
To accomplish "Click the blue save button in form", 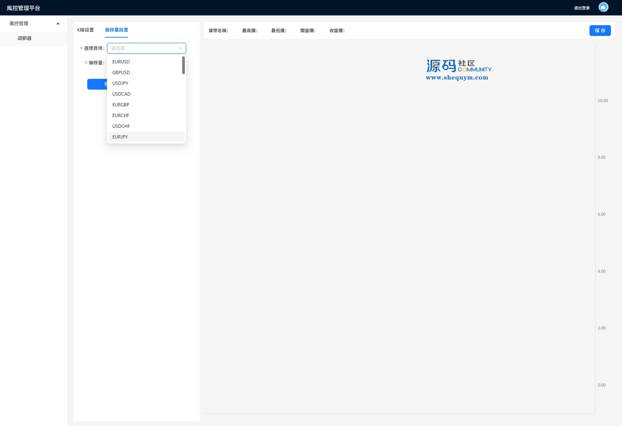I will coord(97,84).
